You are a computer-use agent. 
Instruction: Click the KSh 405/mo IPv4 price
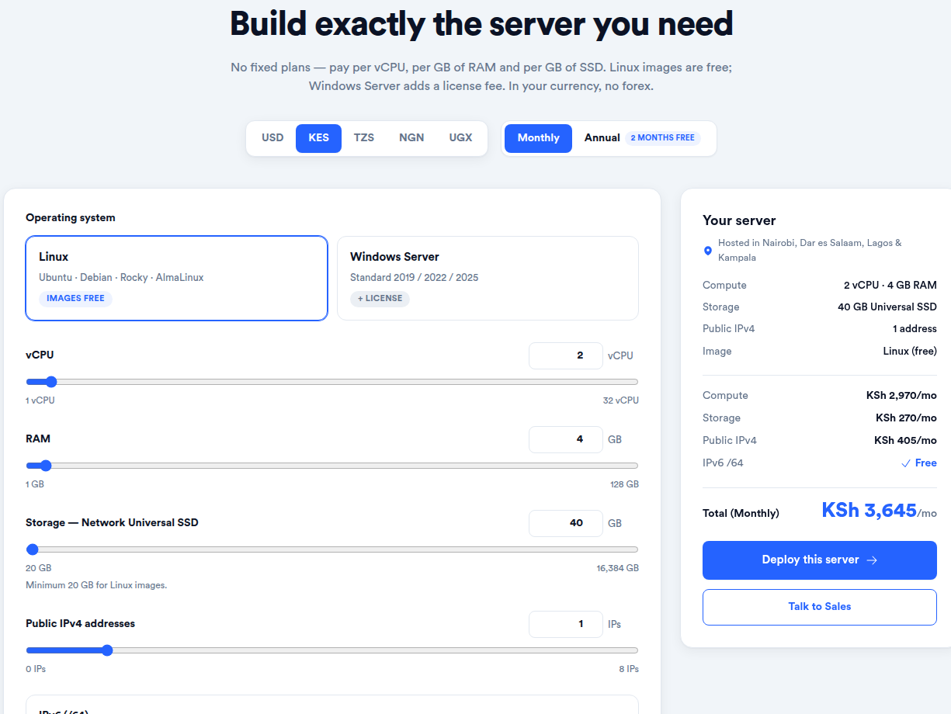pos(905,441)
